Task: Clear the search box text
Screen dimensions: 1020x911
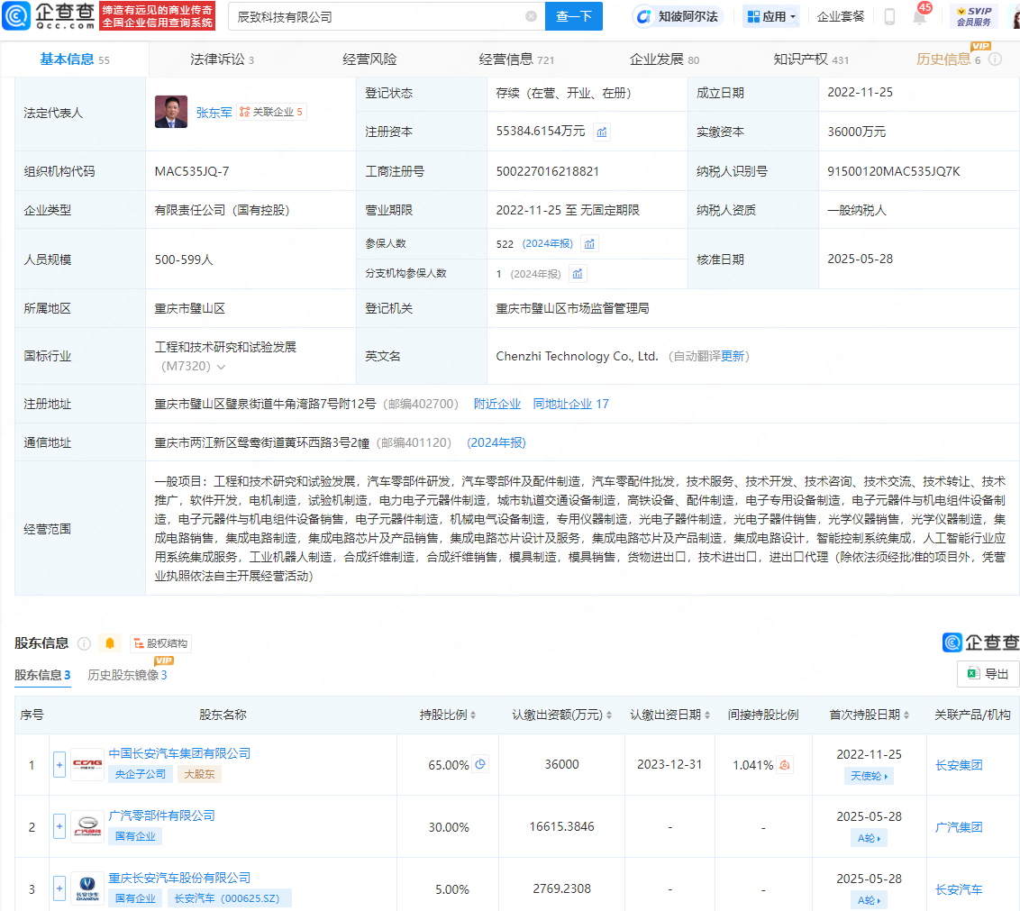Action: [x=532, y=16]
